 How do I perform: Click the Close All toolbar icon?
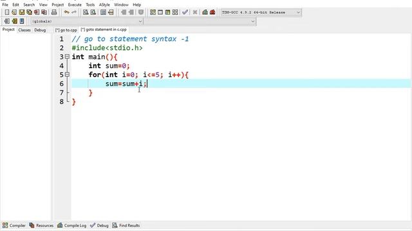[44, 12]
